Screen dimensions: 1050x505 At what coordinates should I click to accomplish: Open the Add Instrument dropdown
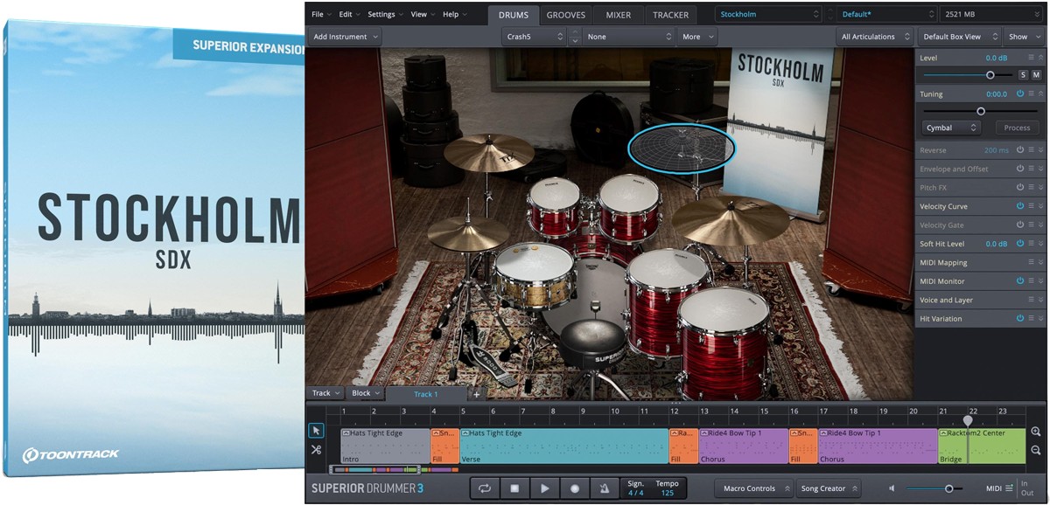coord(346,37)
